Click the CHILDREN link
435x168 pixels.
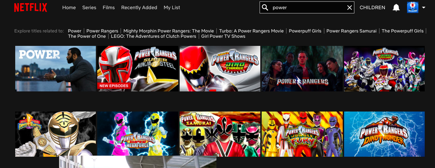pyautogui.click(x=372, y=7)
